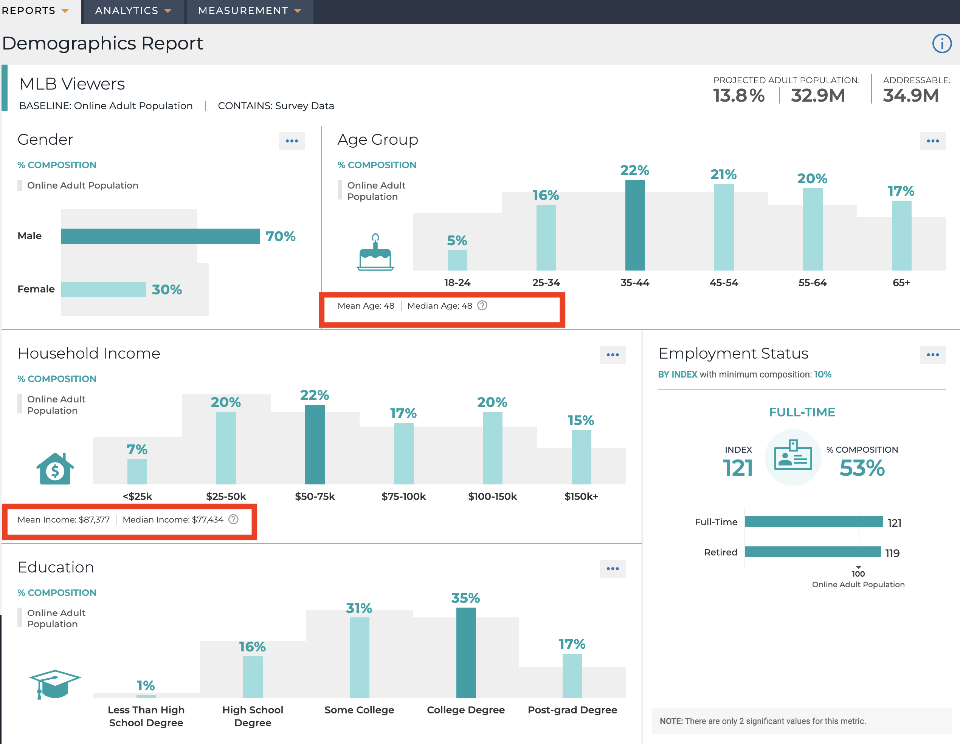Click the 13.8% projected population value
The image size is (960, 744).
[738, 95]
